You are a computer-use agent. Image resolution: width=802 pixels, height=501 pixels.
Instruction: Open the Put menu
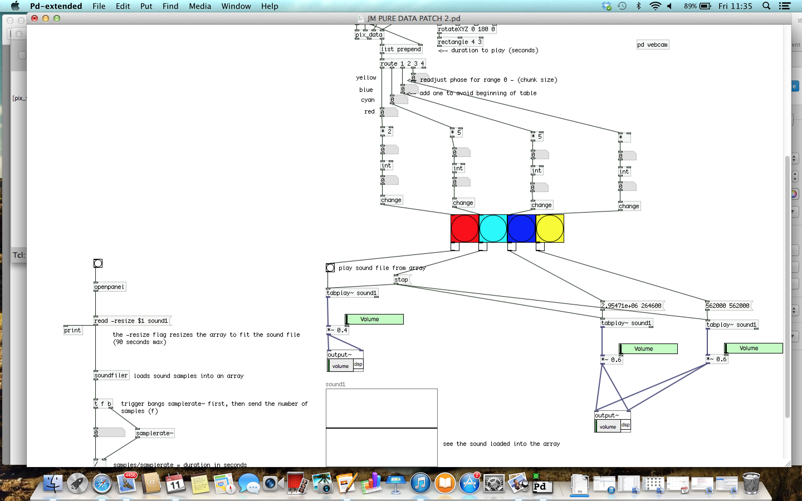(146, 6)
